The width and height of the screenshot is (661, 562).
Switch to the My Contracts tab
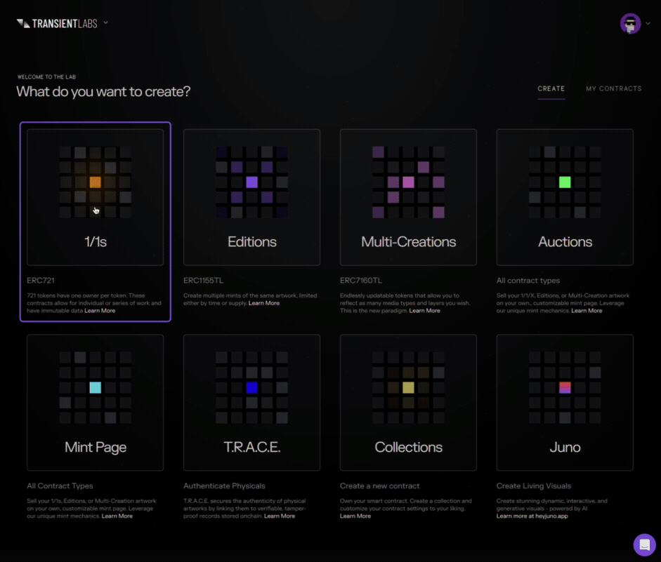[613, 89]
